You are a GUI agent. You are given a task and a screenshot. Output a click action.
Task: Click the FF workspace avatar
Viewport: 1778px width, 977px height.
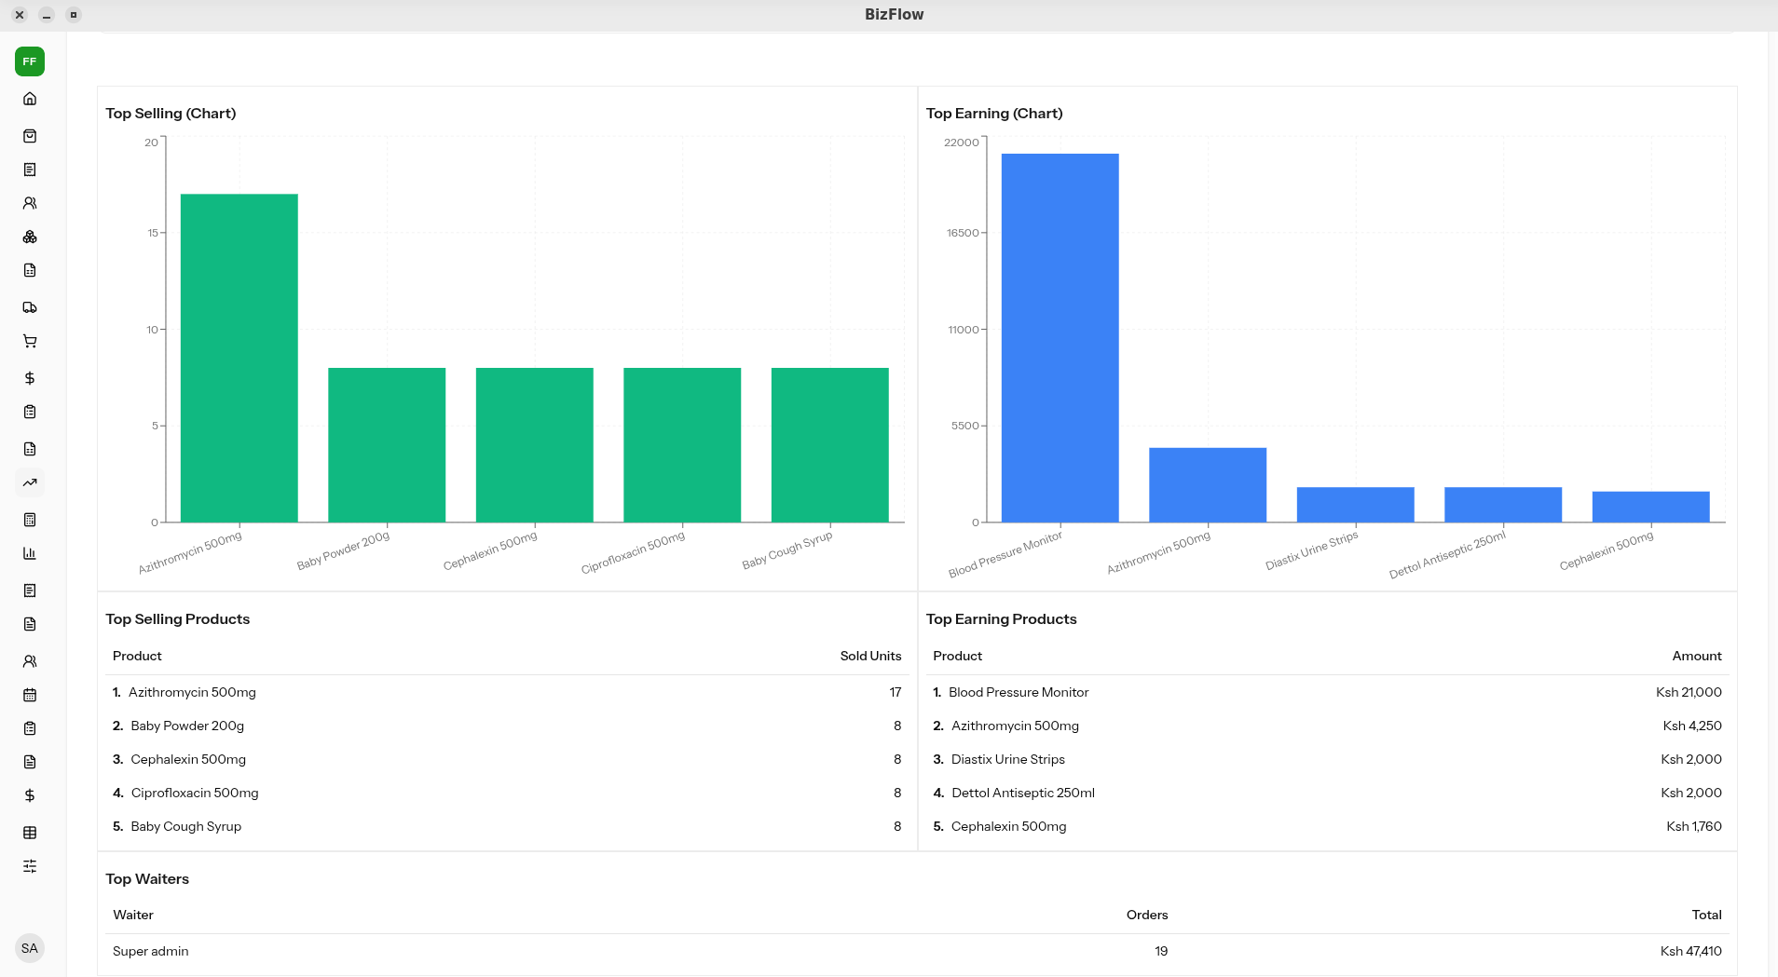pos(30,61)
